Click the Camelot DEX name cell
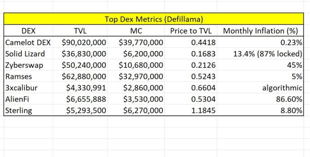Image resolution: width=310 pixels, height=157 pixels. [28, 43]
